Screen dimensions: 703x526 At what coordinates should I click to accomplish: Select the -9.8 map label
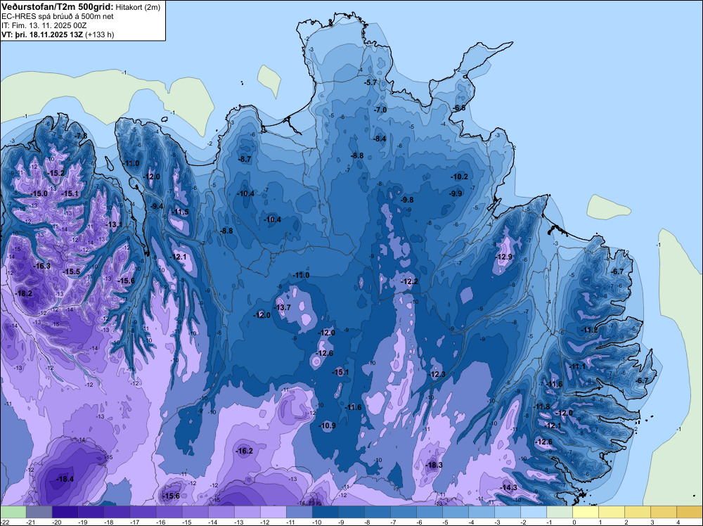click(x=407, y=200)
